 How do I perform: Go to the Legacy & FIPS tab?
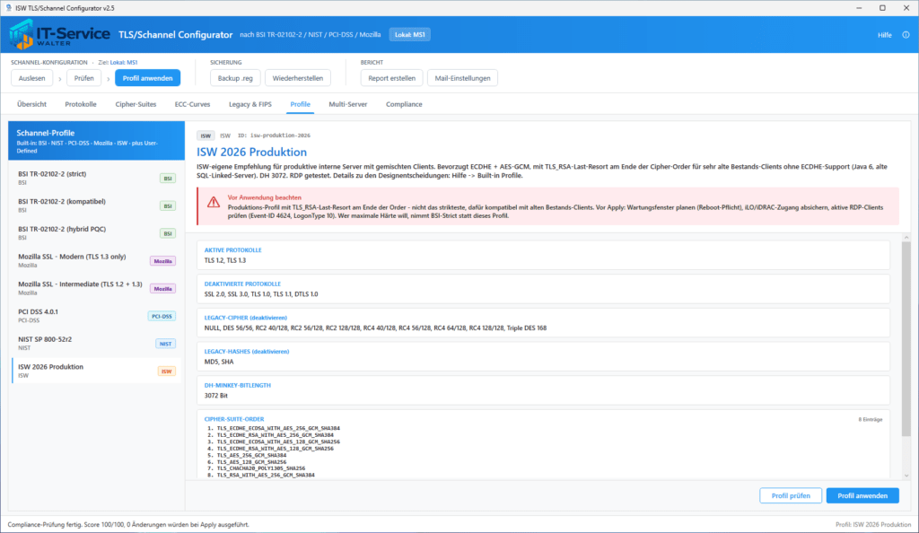point(250,104)
